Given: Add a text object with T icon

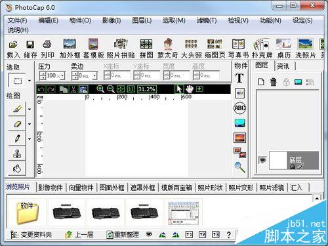Looking at the screenshot, I should pyautogui.click(x=239, y=78).
